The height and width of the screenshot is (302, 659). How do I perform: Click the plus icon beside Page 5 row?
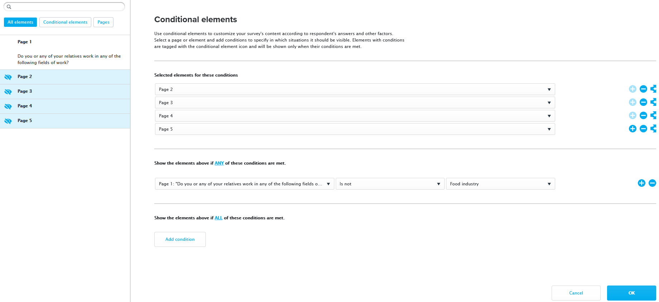(633, 129)
